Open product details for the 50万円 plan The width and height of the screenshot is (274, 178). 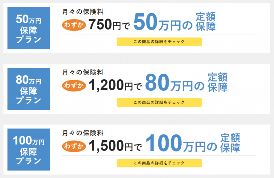pos(159,42)
